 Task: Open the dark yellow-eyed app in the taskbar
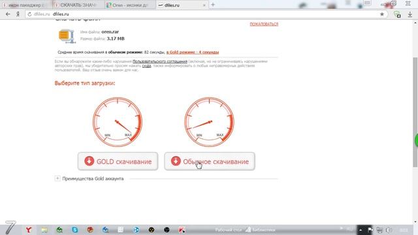coord(152,230)
